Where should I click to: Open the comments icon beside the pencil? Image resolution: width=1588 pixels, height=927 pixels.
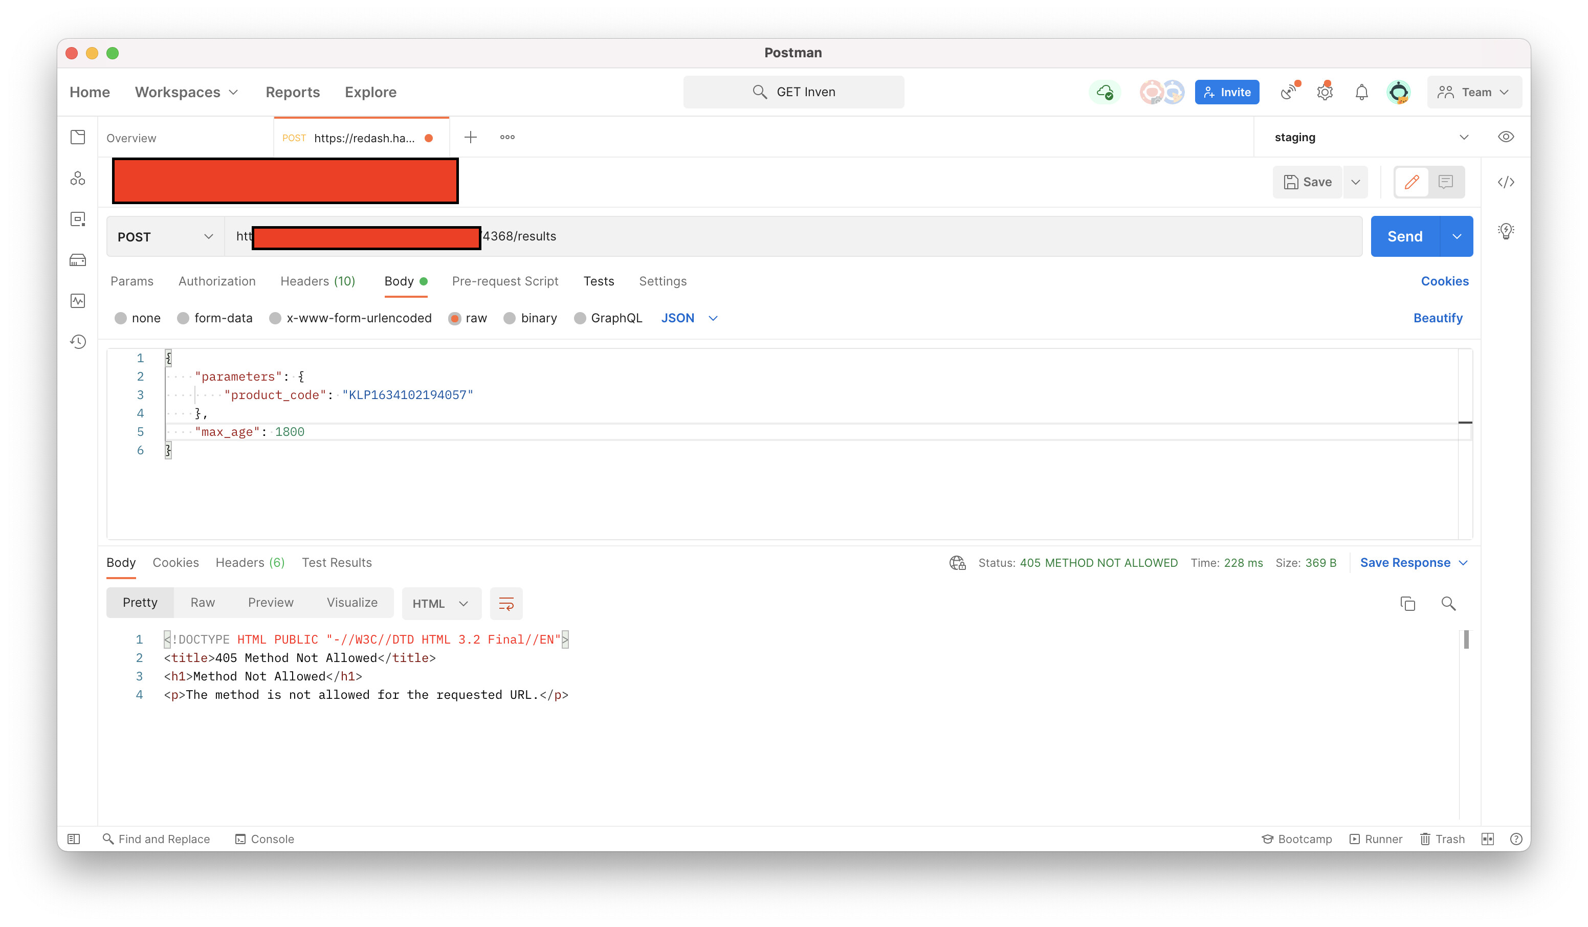[x=1446, y=182]
